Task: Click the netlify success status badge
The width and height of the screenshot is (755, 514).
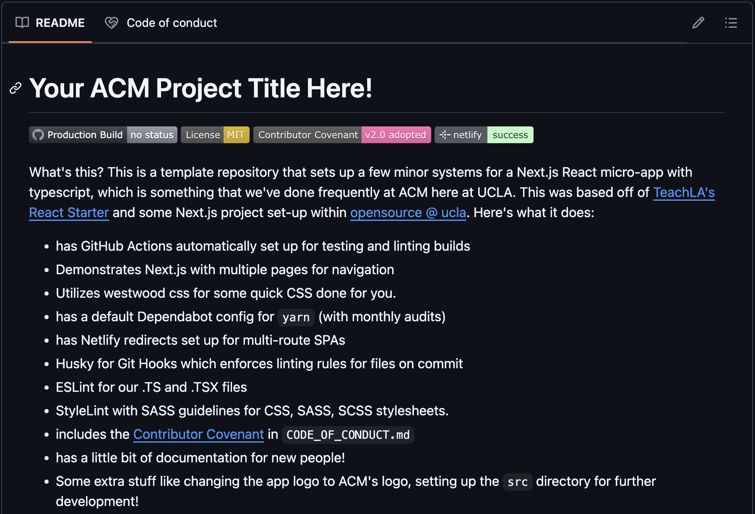Action: (484, 135)
